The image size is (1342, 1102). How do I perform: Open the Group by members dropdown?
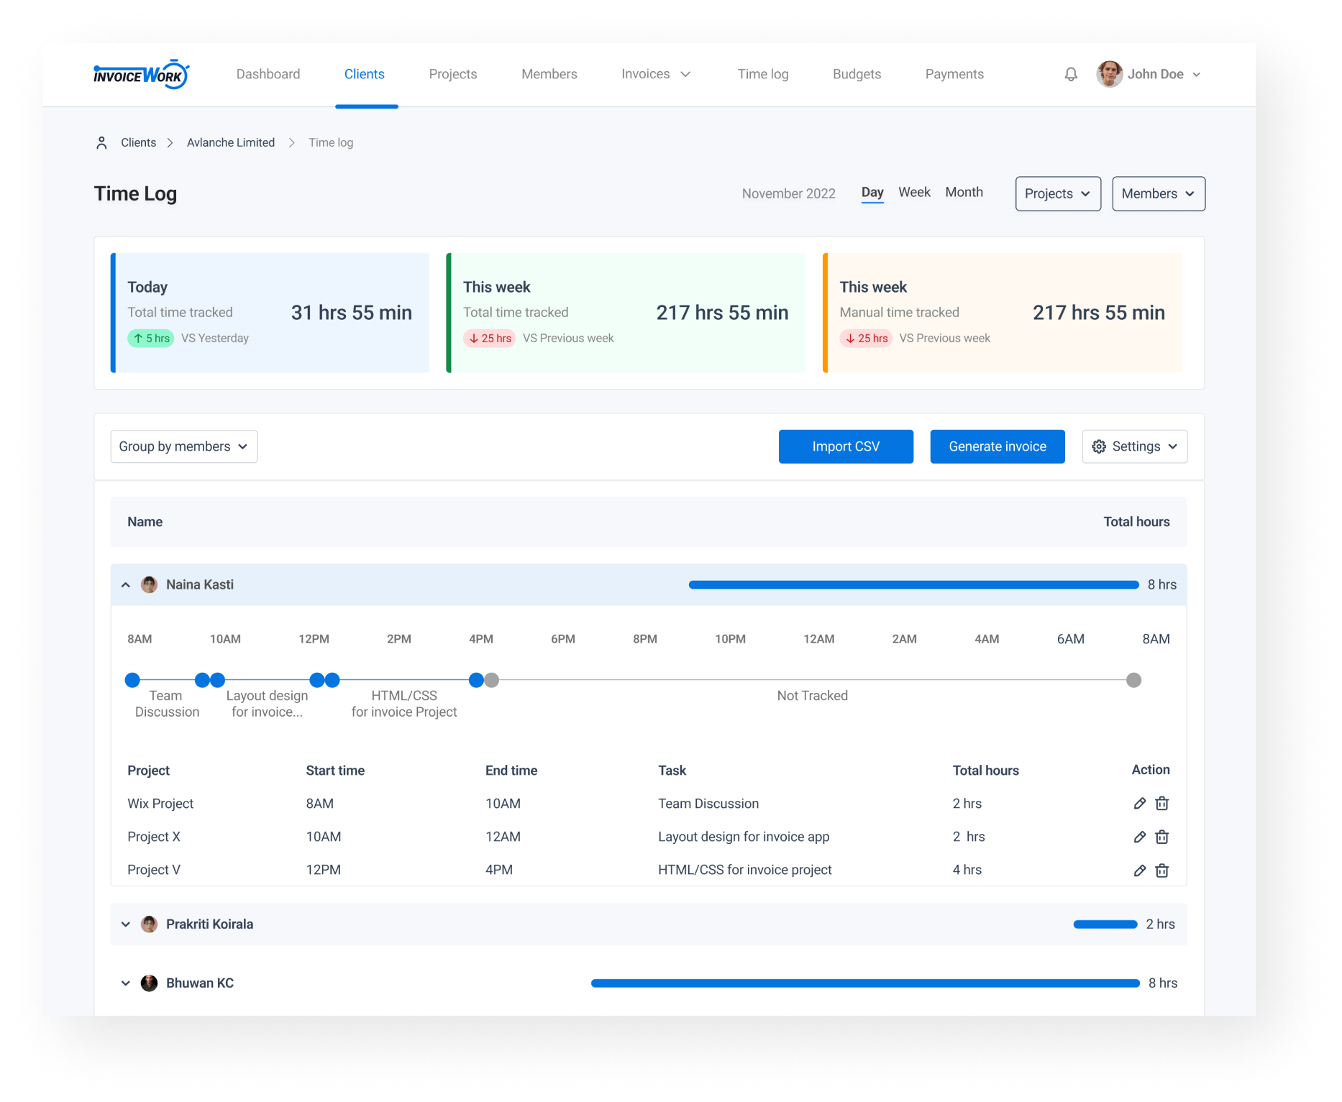tap(184, 446)
